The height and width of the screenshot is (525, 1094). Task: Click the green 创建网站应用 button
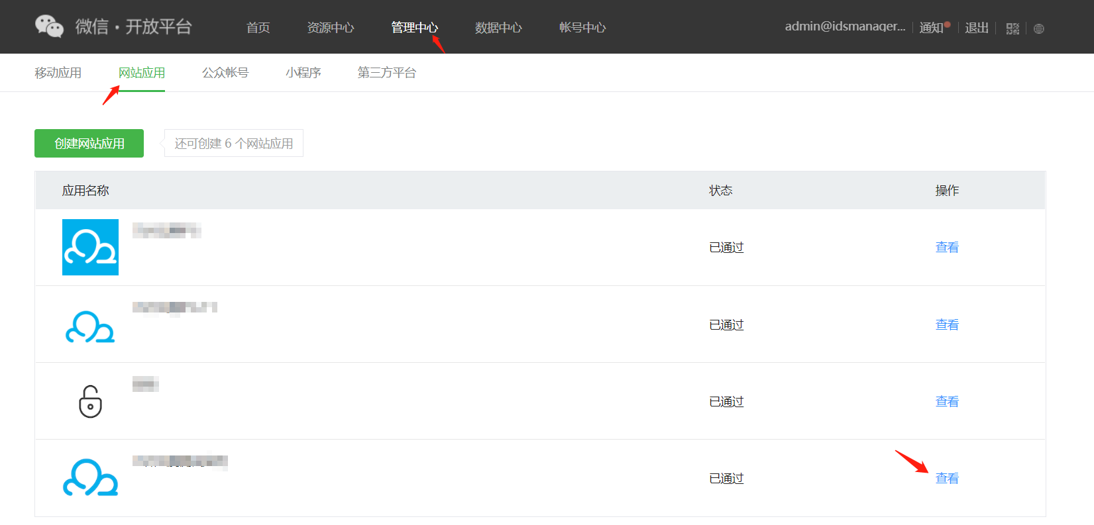pos(89,144)
